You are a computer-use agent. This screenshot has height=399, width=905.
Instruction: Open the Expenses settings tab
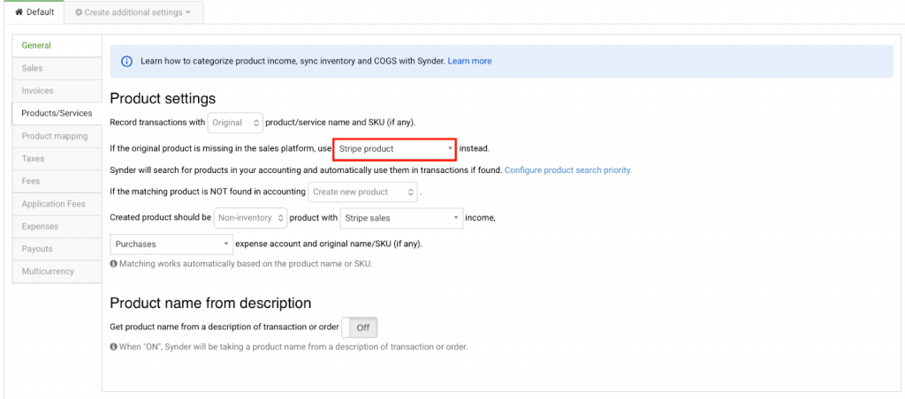(57, 226)
